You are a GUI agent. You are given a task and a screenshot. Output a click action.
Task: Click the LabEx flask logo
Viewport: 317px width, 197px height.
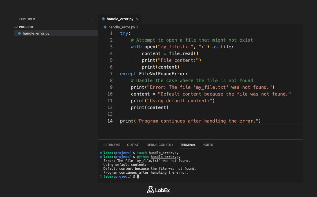coord(150,190)
